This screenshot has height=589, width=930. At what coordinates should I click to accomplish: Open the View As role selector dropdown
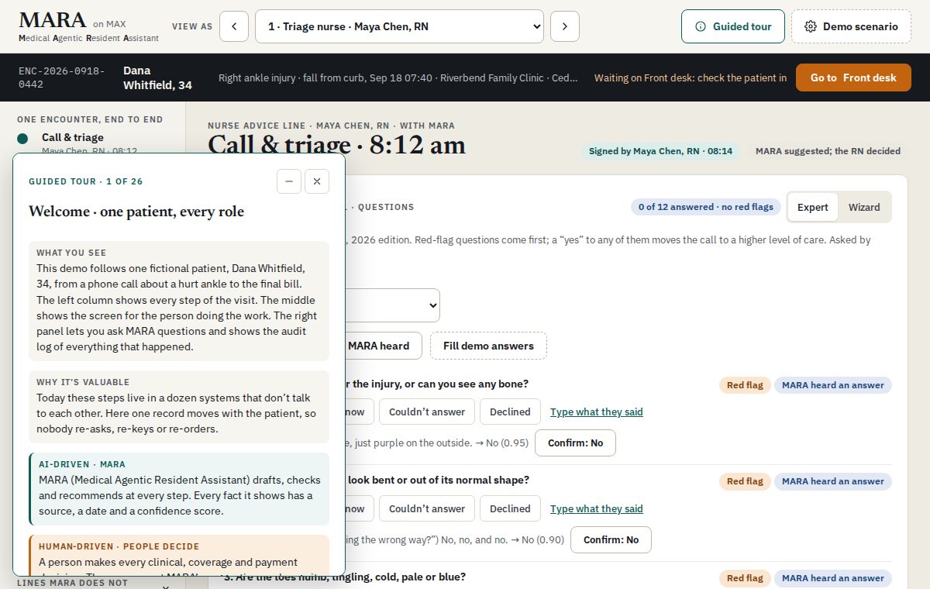point(399,26)
